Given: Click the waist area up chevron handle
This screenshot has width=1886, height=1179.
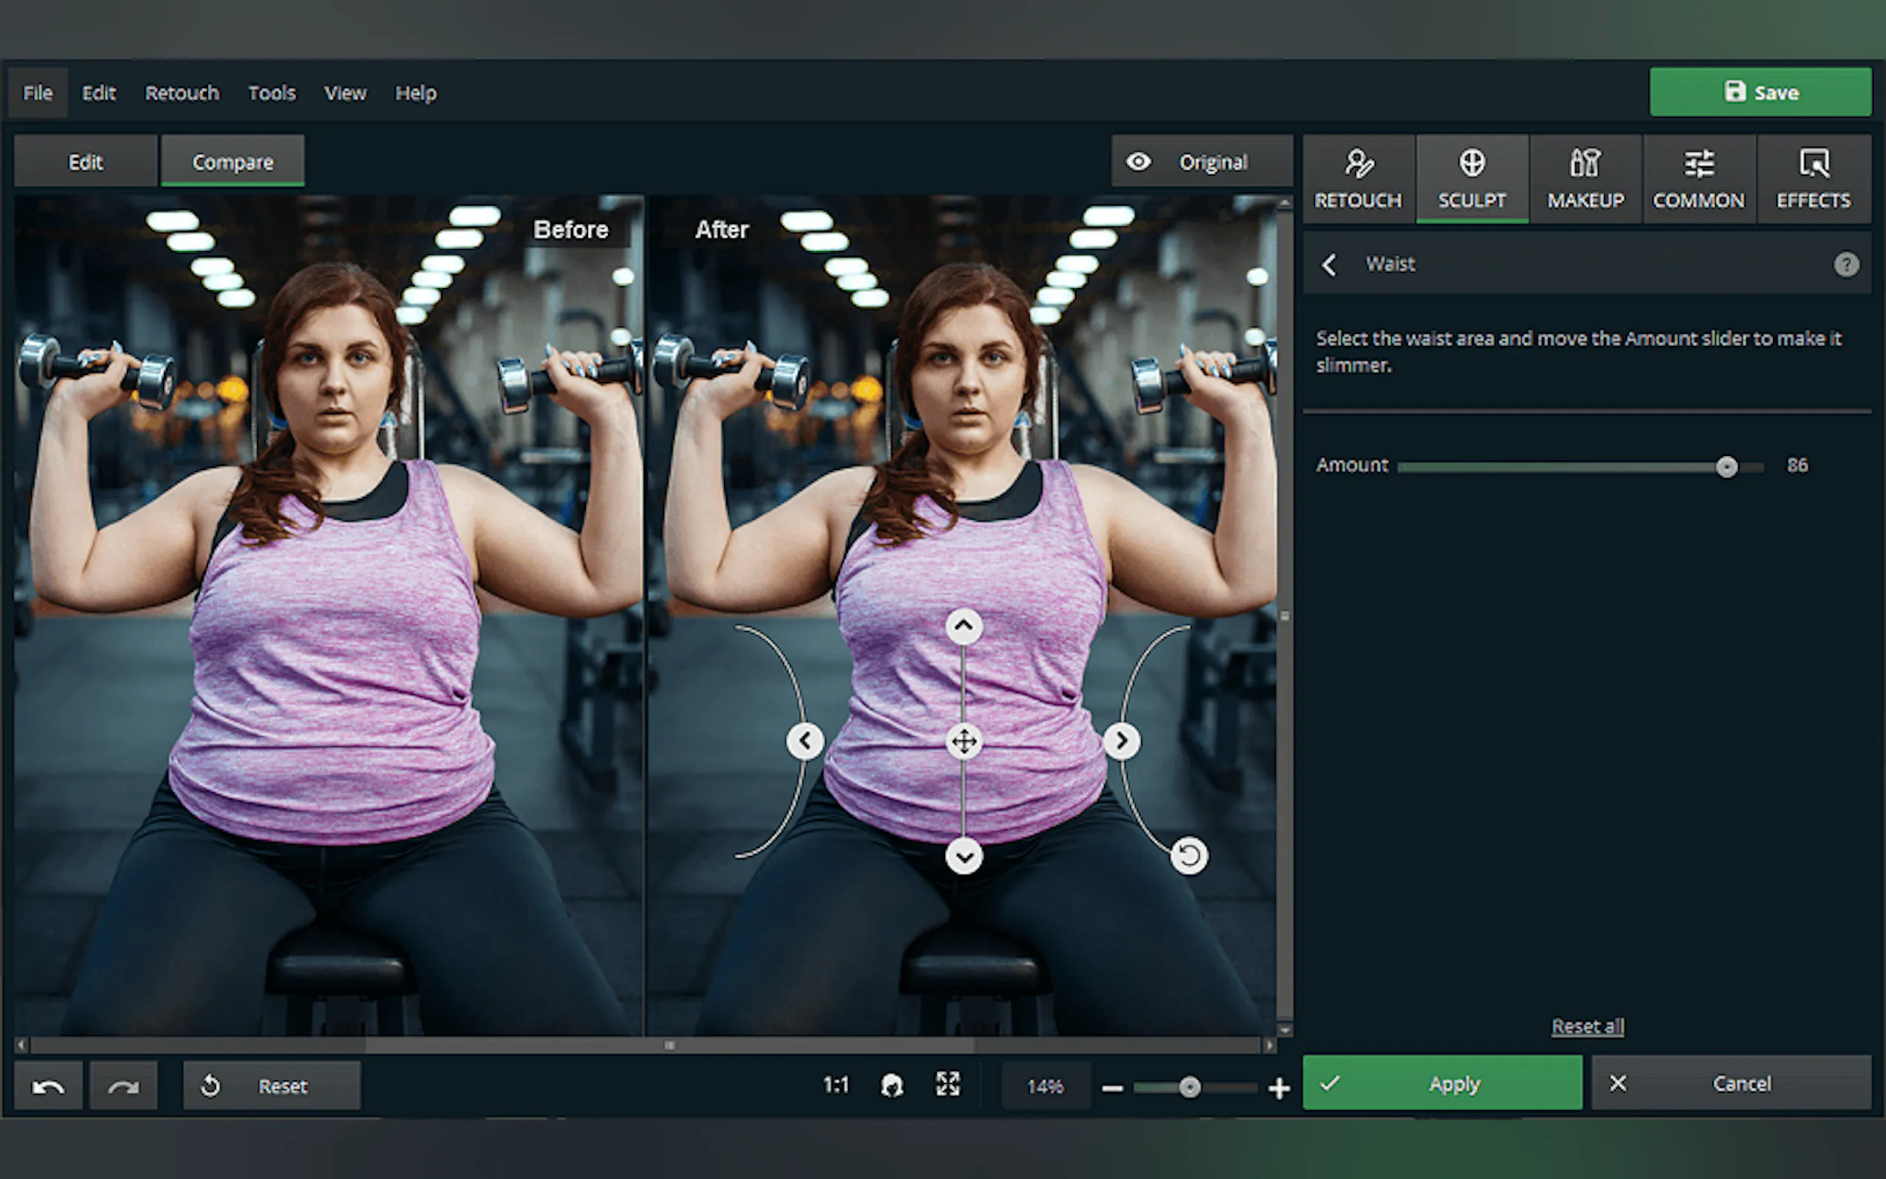Looking at the screenshot, I should pyautogui.click(x=964, y=626).
